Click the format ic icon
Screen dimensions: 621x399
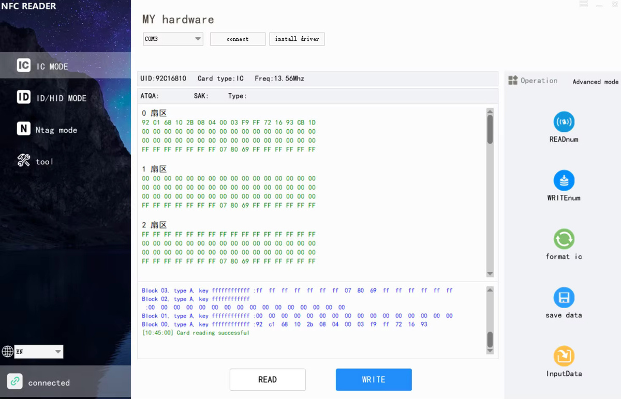564,239
